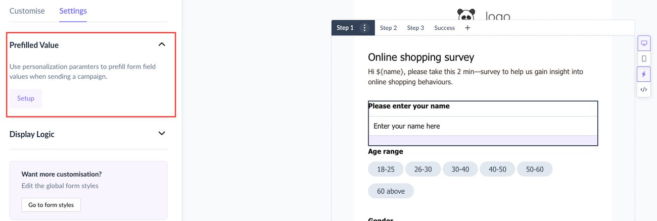Go to Step 2 tab
The height and width of the screenshot is (221, 657).
click(x=388, y=28)
